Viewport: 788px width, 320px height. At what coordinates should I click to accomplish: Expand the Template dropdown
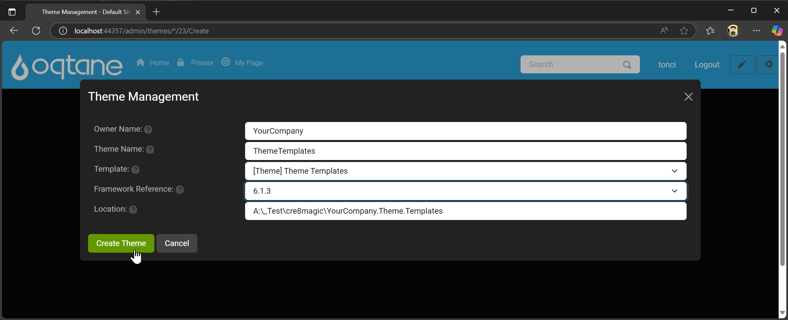click(x=674, y=171)
